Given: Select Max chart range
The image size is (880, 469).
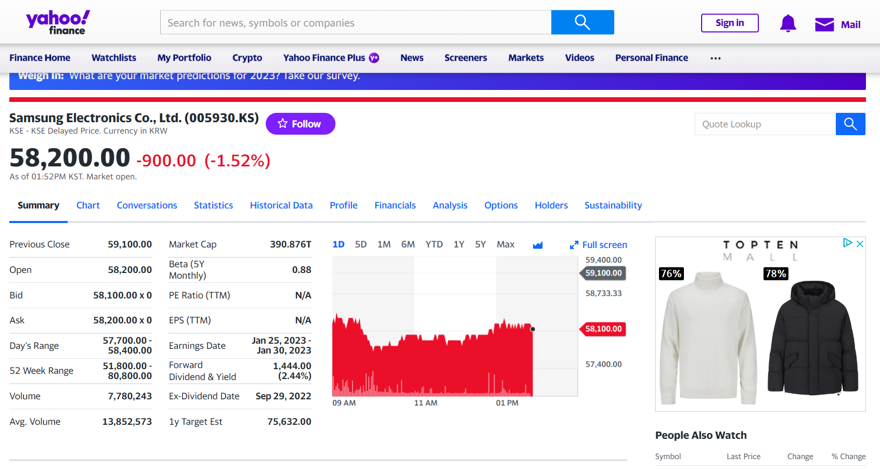Looking at the screenshot, I should point(506,244).
